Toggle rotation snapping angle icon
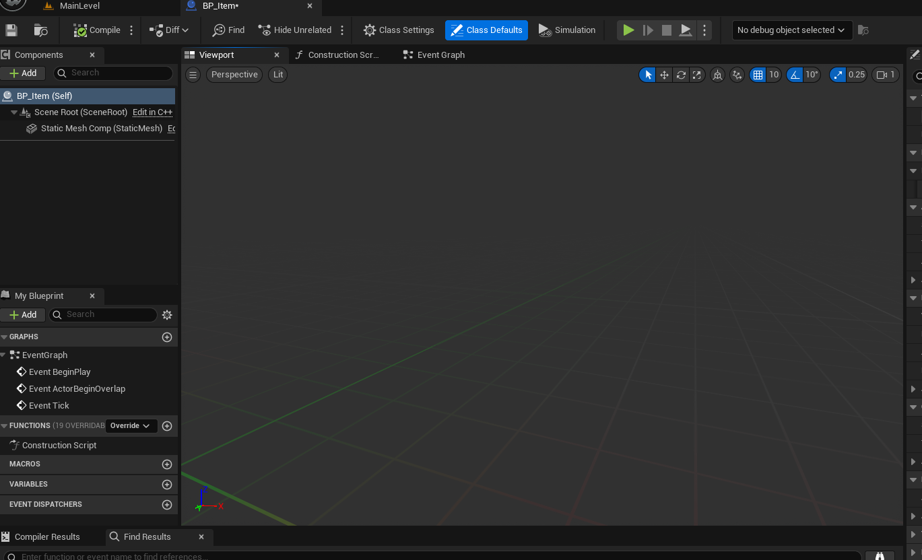 795,75
